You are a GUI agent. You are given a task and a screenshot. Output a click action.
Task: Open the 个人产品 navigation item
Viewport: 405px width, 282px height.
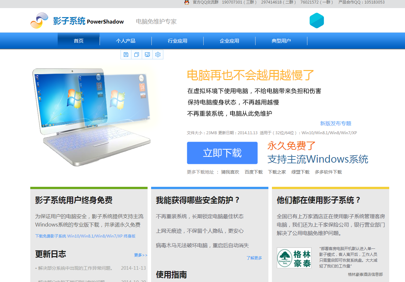pyautogui.click(x=126, y=41)
